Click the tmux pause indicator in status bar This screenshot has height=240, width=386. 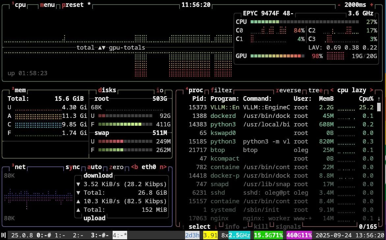pyautogui.click(x=4, y=235)
